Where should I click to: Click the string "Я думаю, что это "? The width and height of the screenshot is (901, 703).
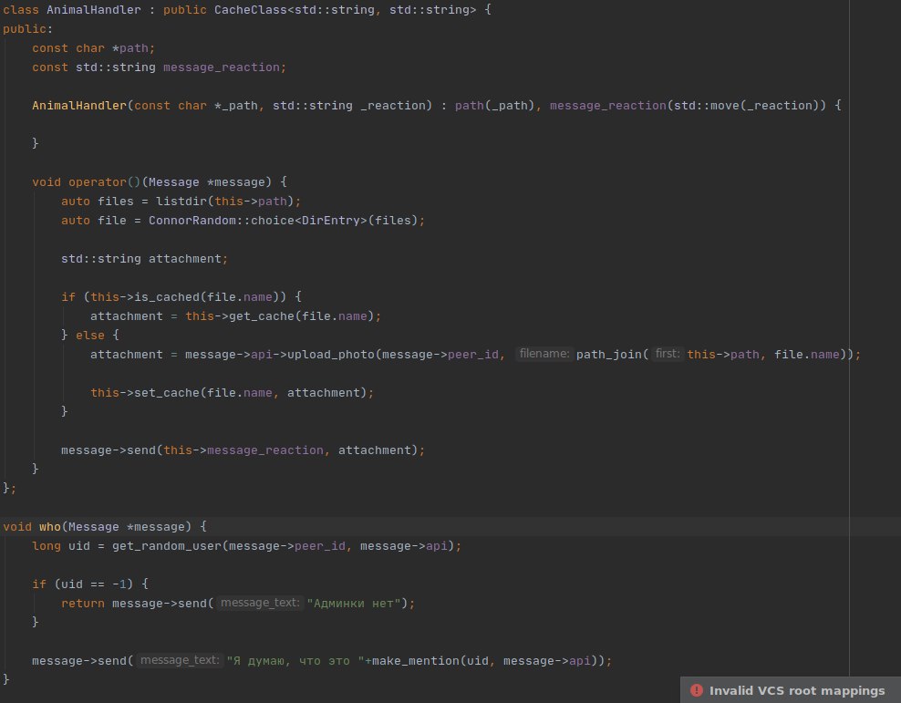(295, 661)
